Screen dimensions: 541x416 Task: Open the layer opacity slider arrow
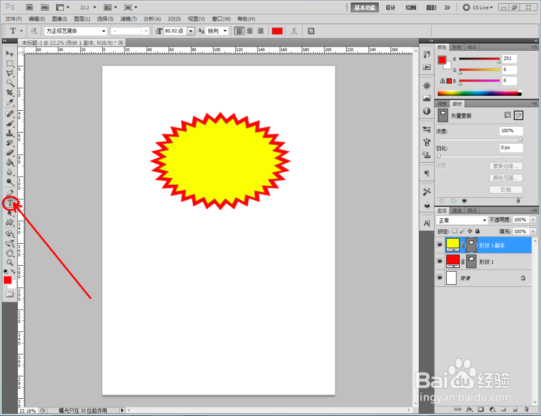(x=533, y=219)
